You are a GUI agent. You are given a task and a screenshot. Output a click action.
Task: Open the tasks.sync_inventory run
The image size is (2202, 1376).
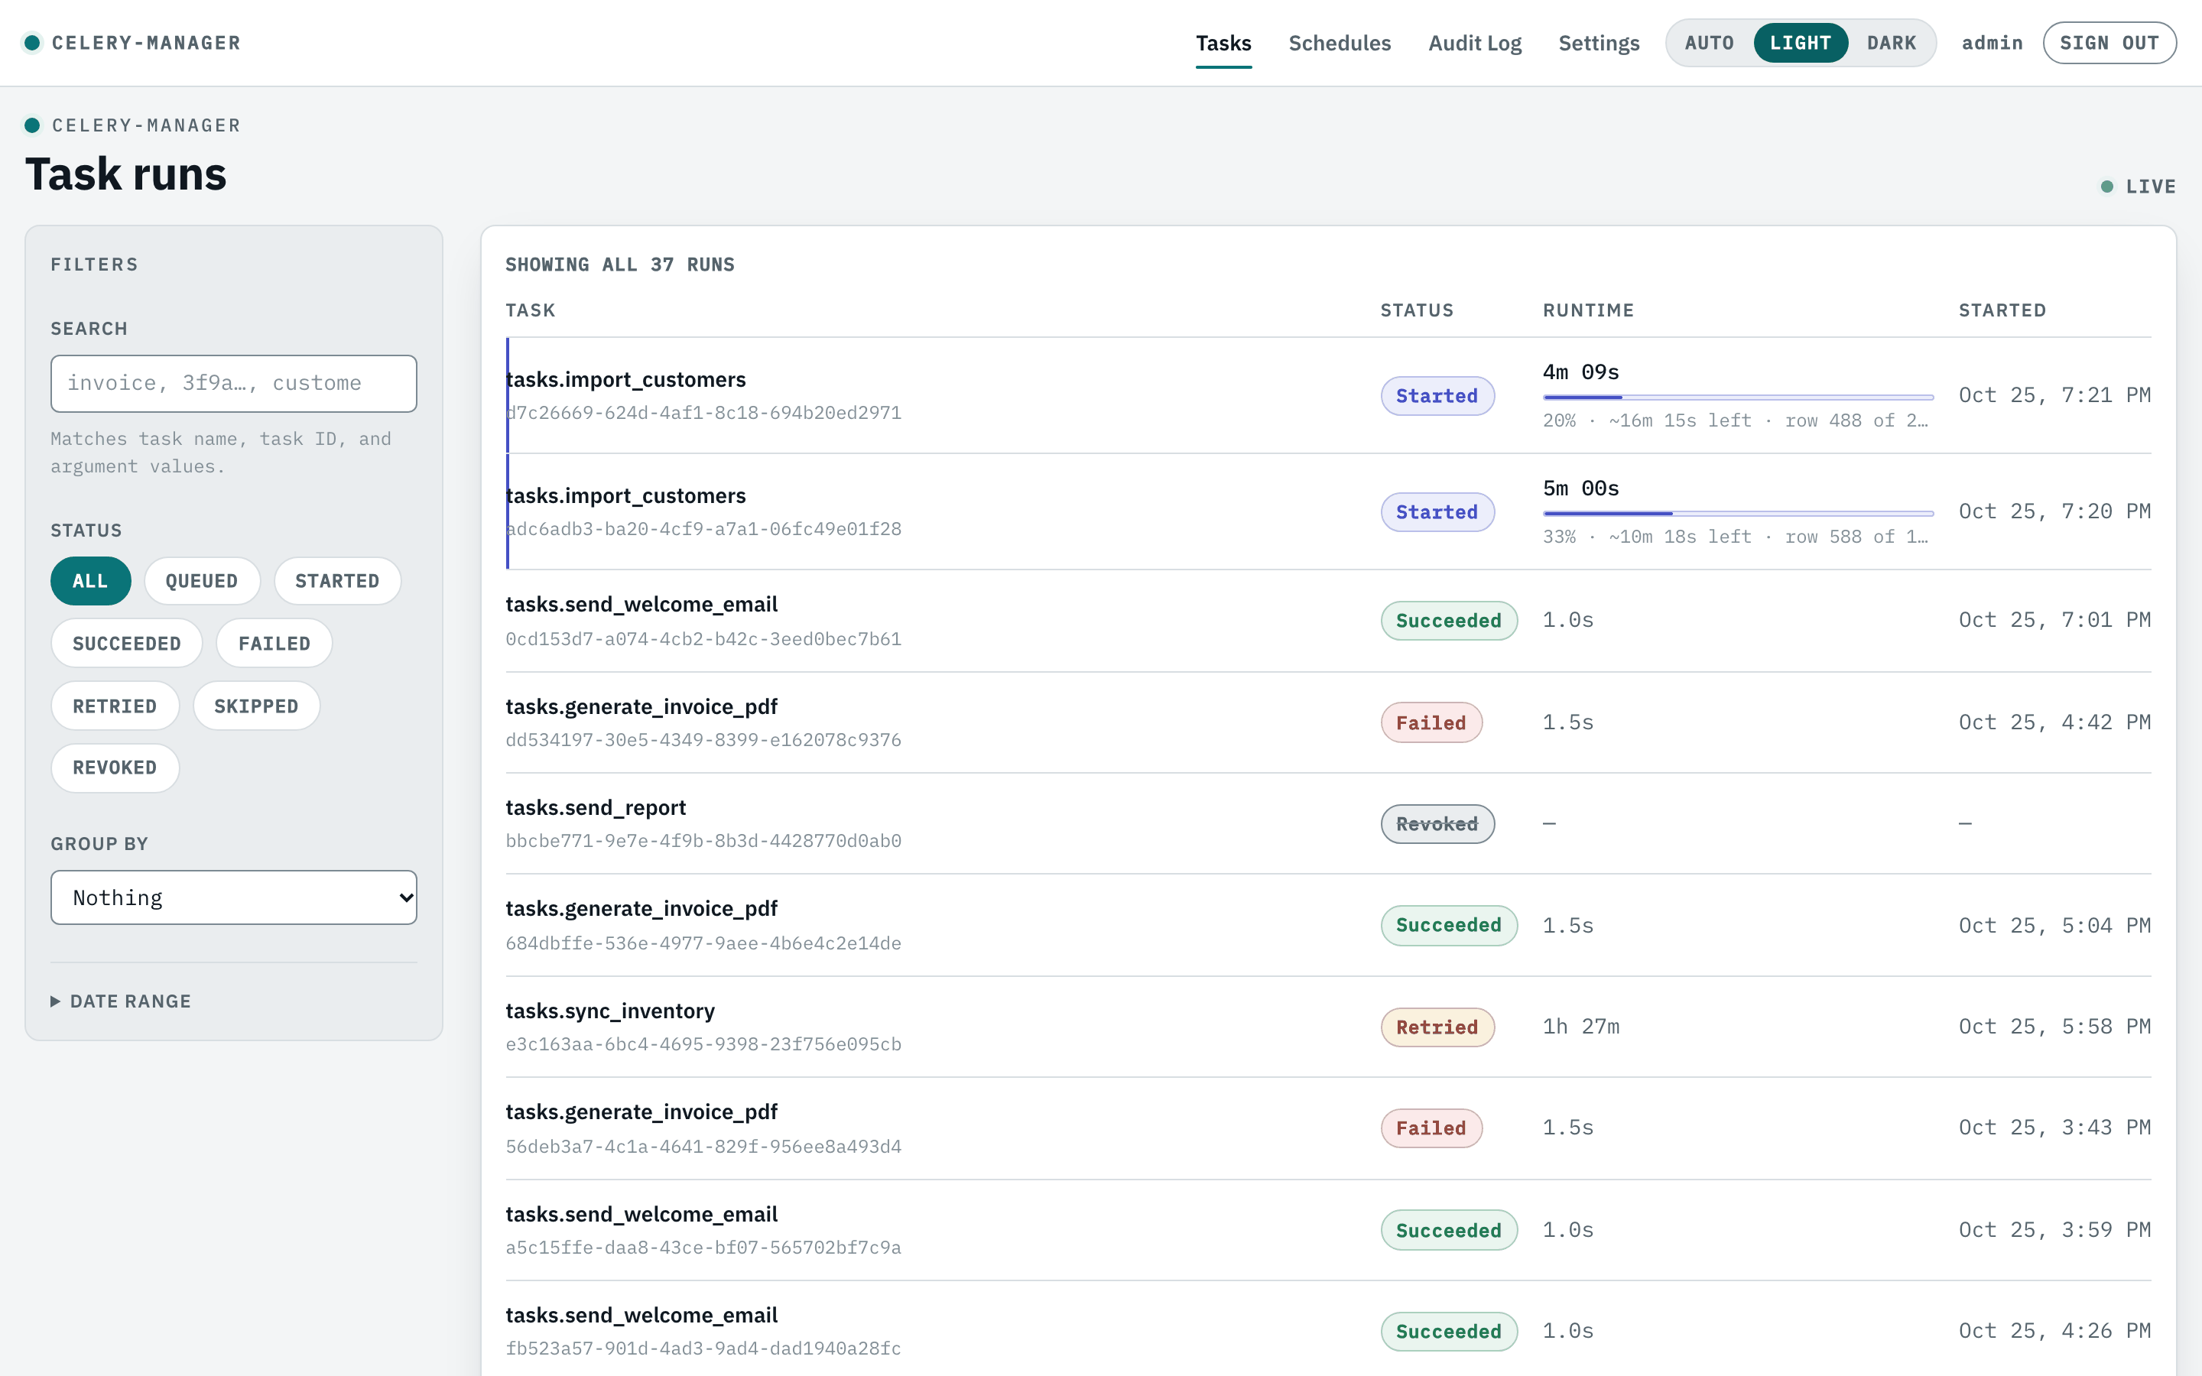pos(1329,1027)
